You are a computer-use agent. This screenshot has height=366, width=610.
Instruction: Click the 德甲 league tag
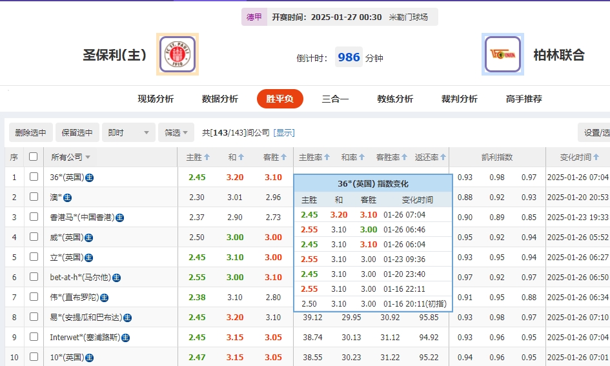click(x=254, y=17)
